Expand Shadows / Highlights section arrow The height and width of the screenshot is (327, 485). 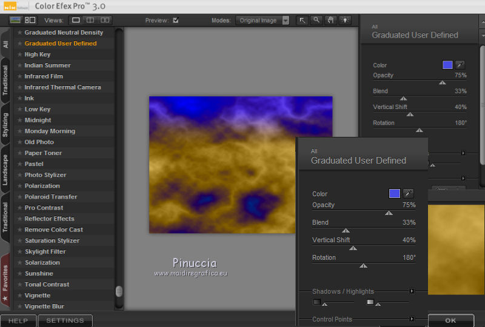pos(412,291)
